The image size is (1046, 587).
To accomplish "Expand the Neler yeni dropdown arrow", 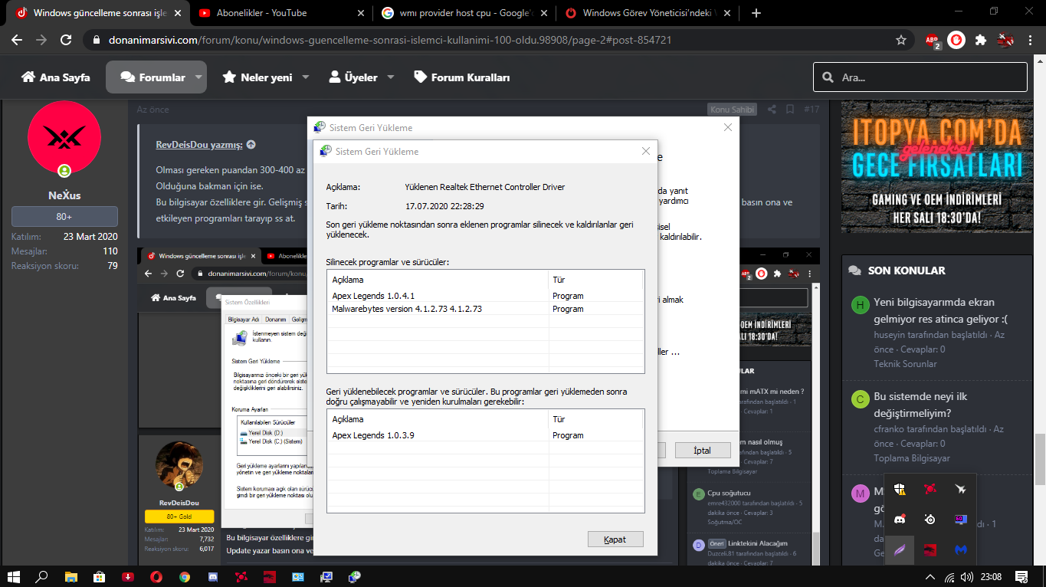I will 305,77.
